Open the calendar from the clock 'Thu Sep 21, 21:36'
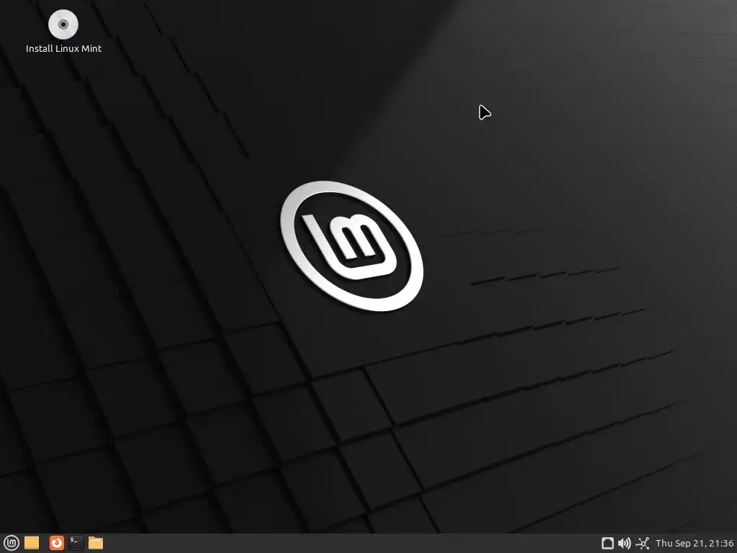Viewport: 737px width, 553px height. 695,543
